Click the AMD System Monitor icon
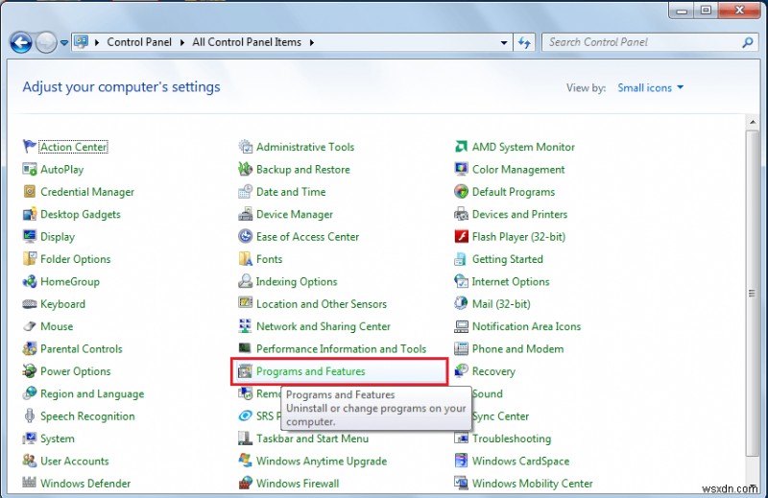Screen dimensions: 768x498 point(462,147)
